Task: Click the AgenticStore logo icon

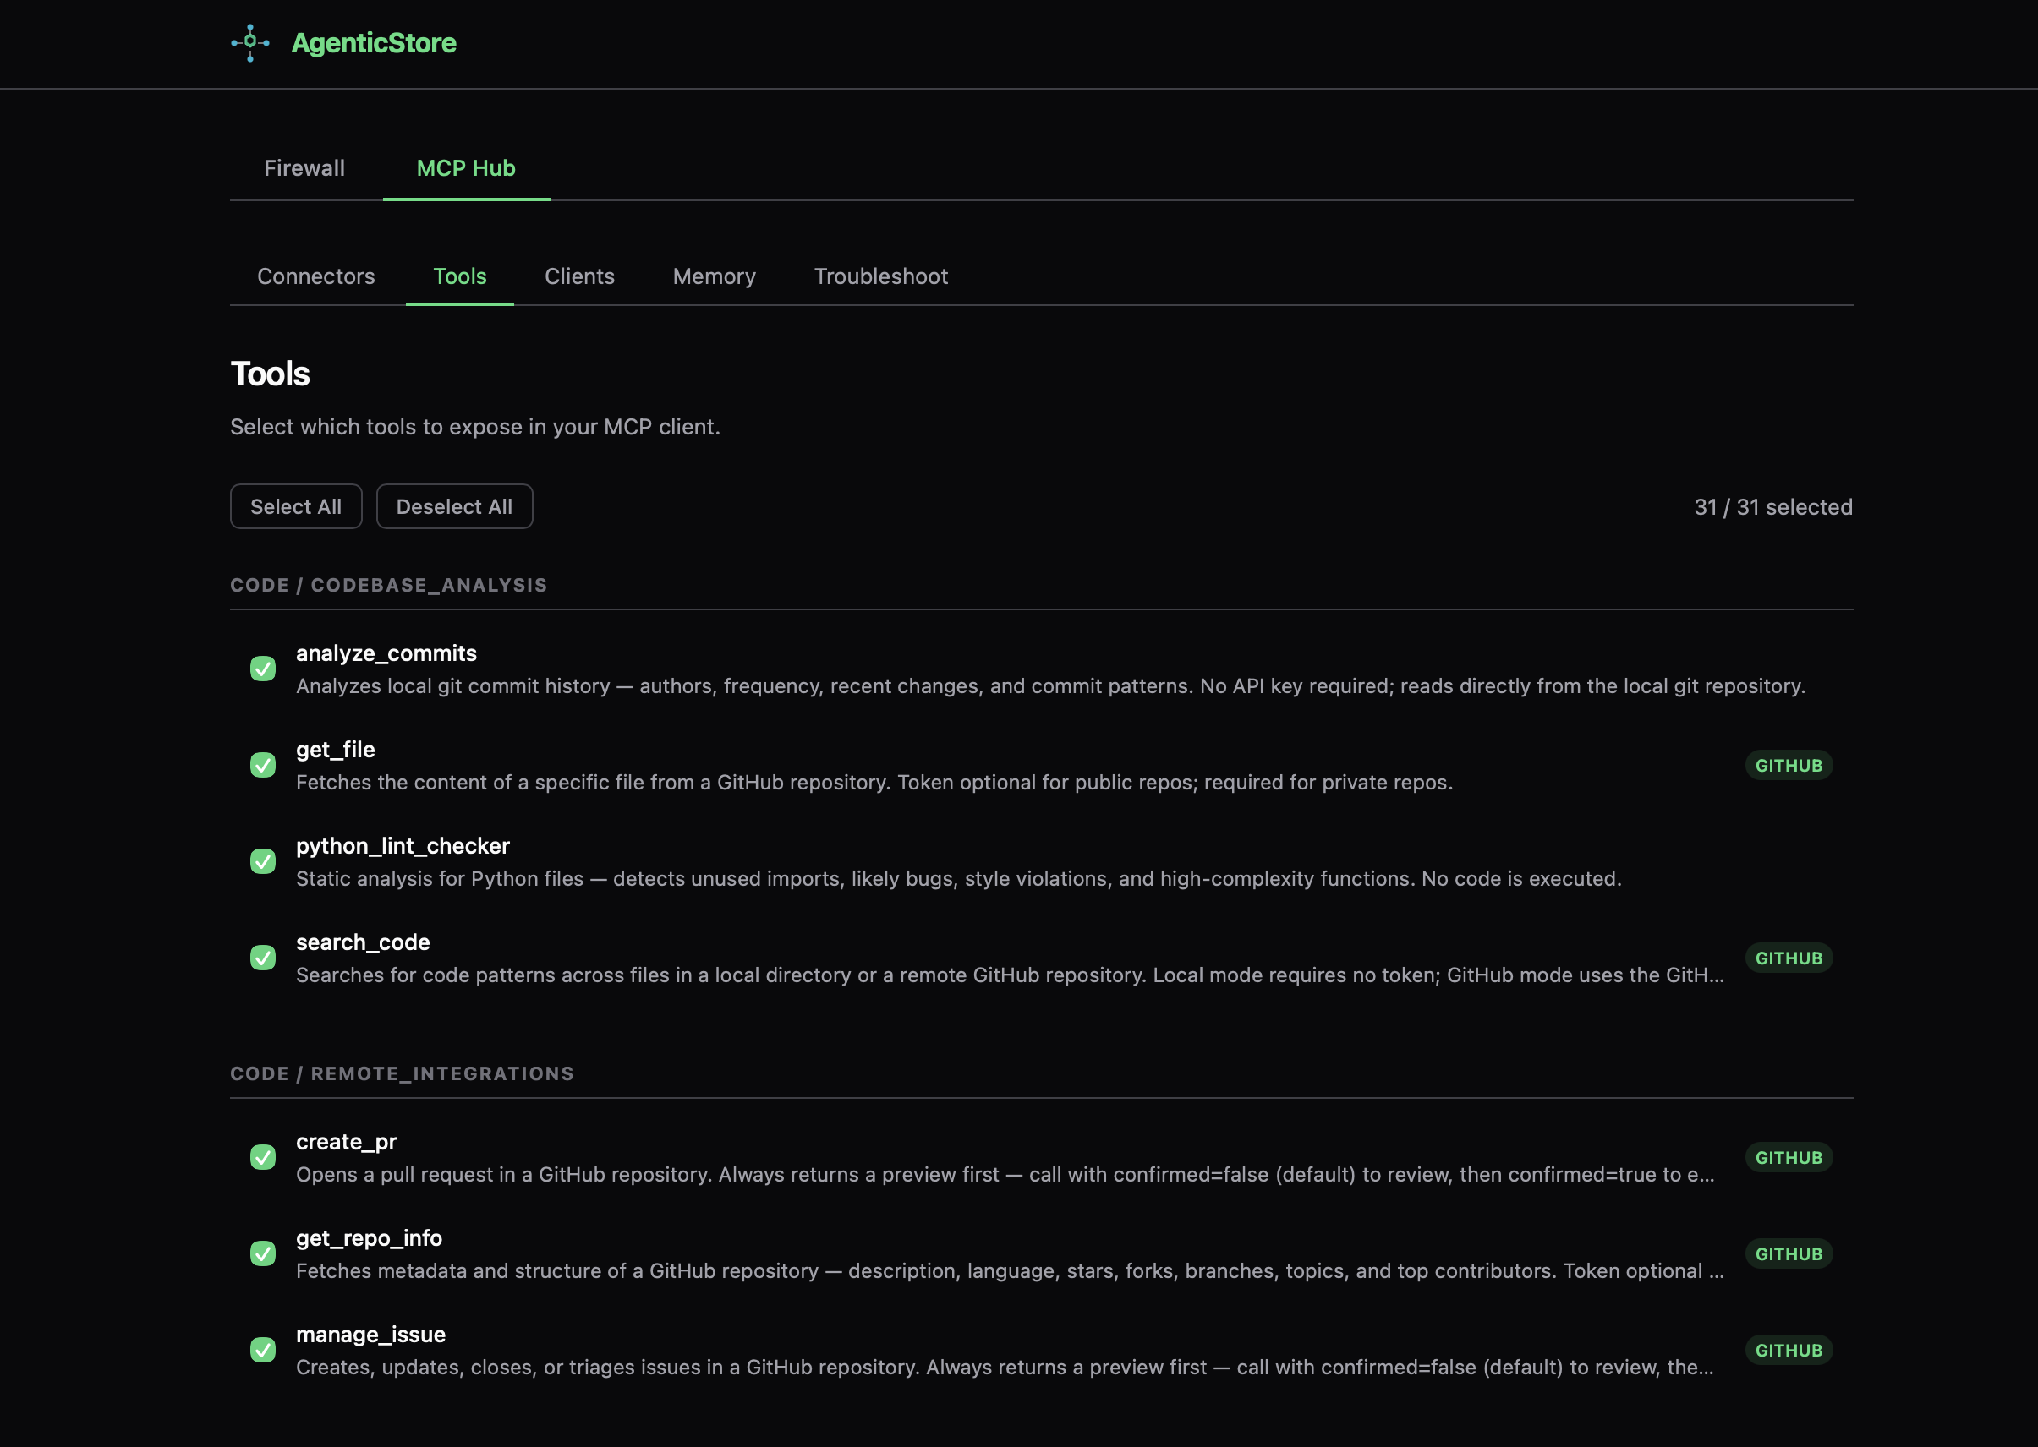Action: (250, 43)
